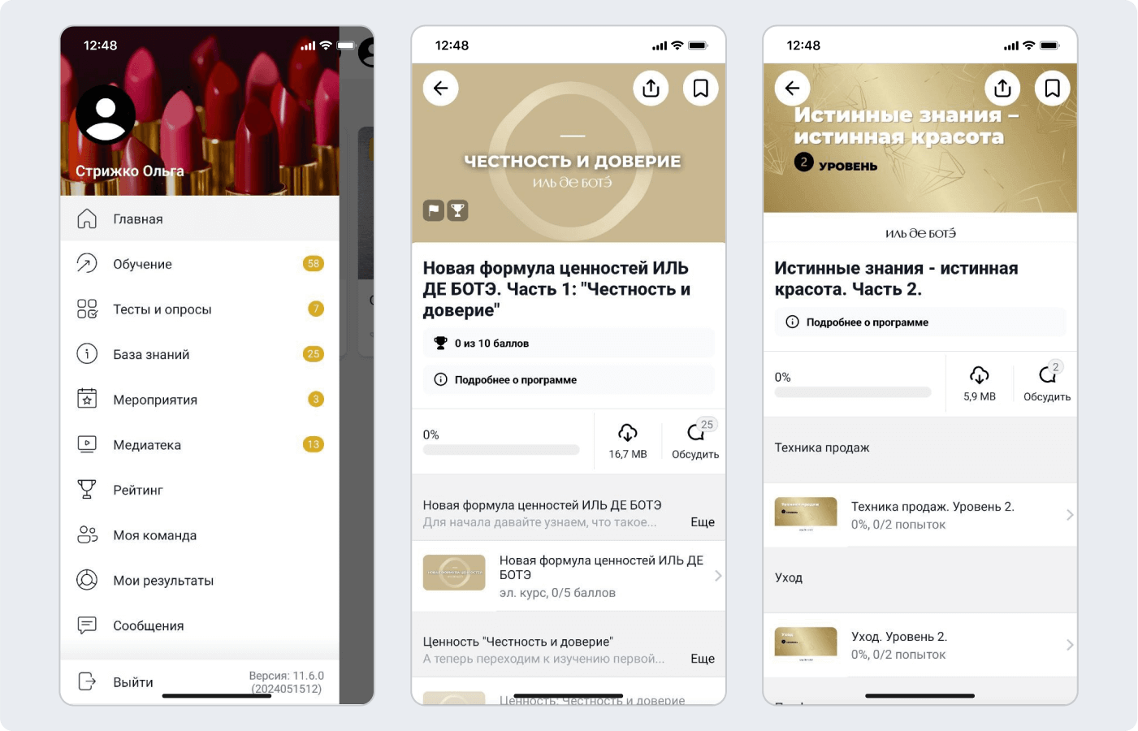Tap the trophy badge on course banner

pyautogui.click(x=458, y=210)
